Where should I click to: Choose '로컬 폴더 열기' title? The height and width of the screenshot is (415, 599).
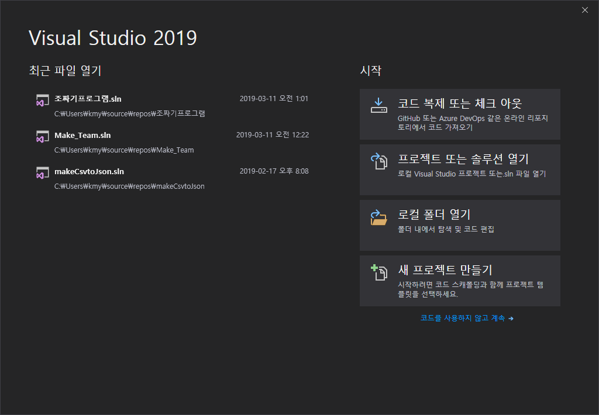(434, 214)
